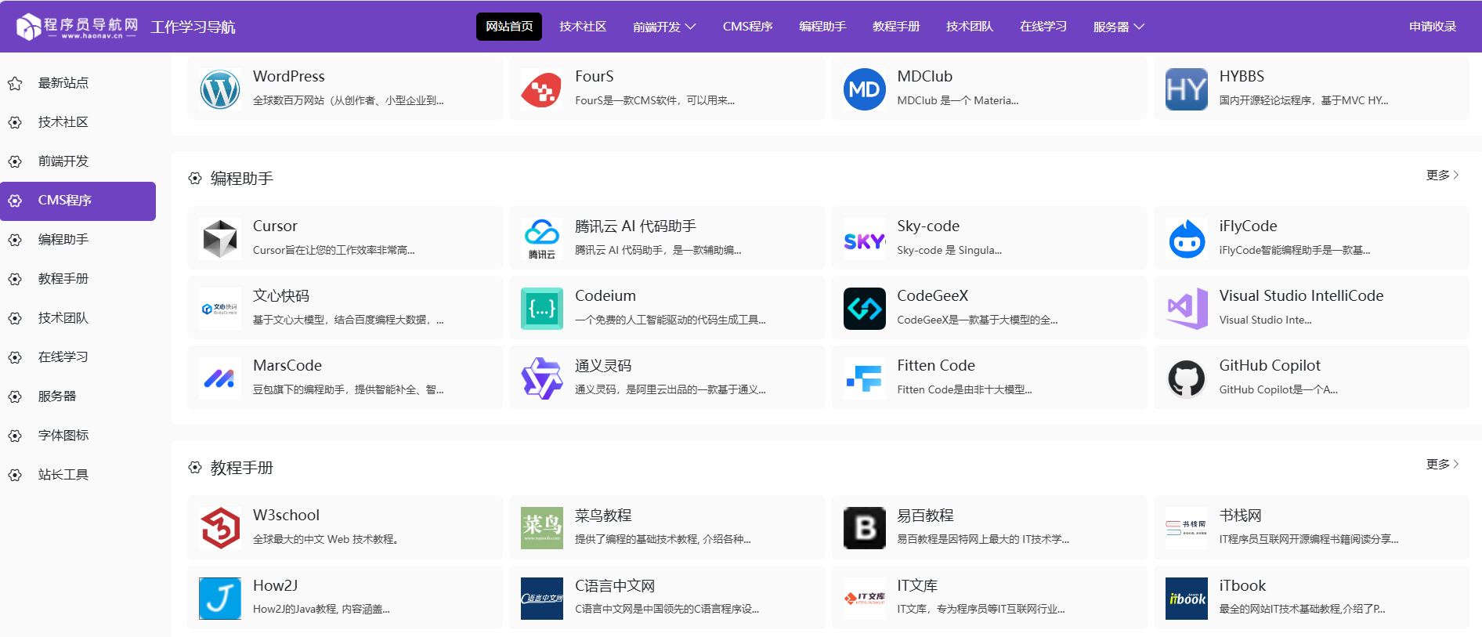Click the MarsCode logo icon

[x=220, y=378]
